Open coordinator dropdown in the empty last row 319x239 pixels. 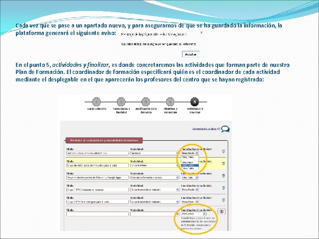194,214
